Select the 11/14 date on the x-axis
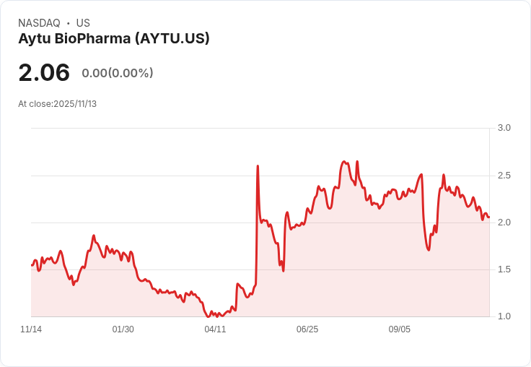The image size is (531, 367). tap(31, 329)
